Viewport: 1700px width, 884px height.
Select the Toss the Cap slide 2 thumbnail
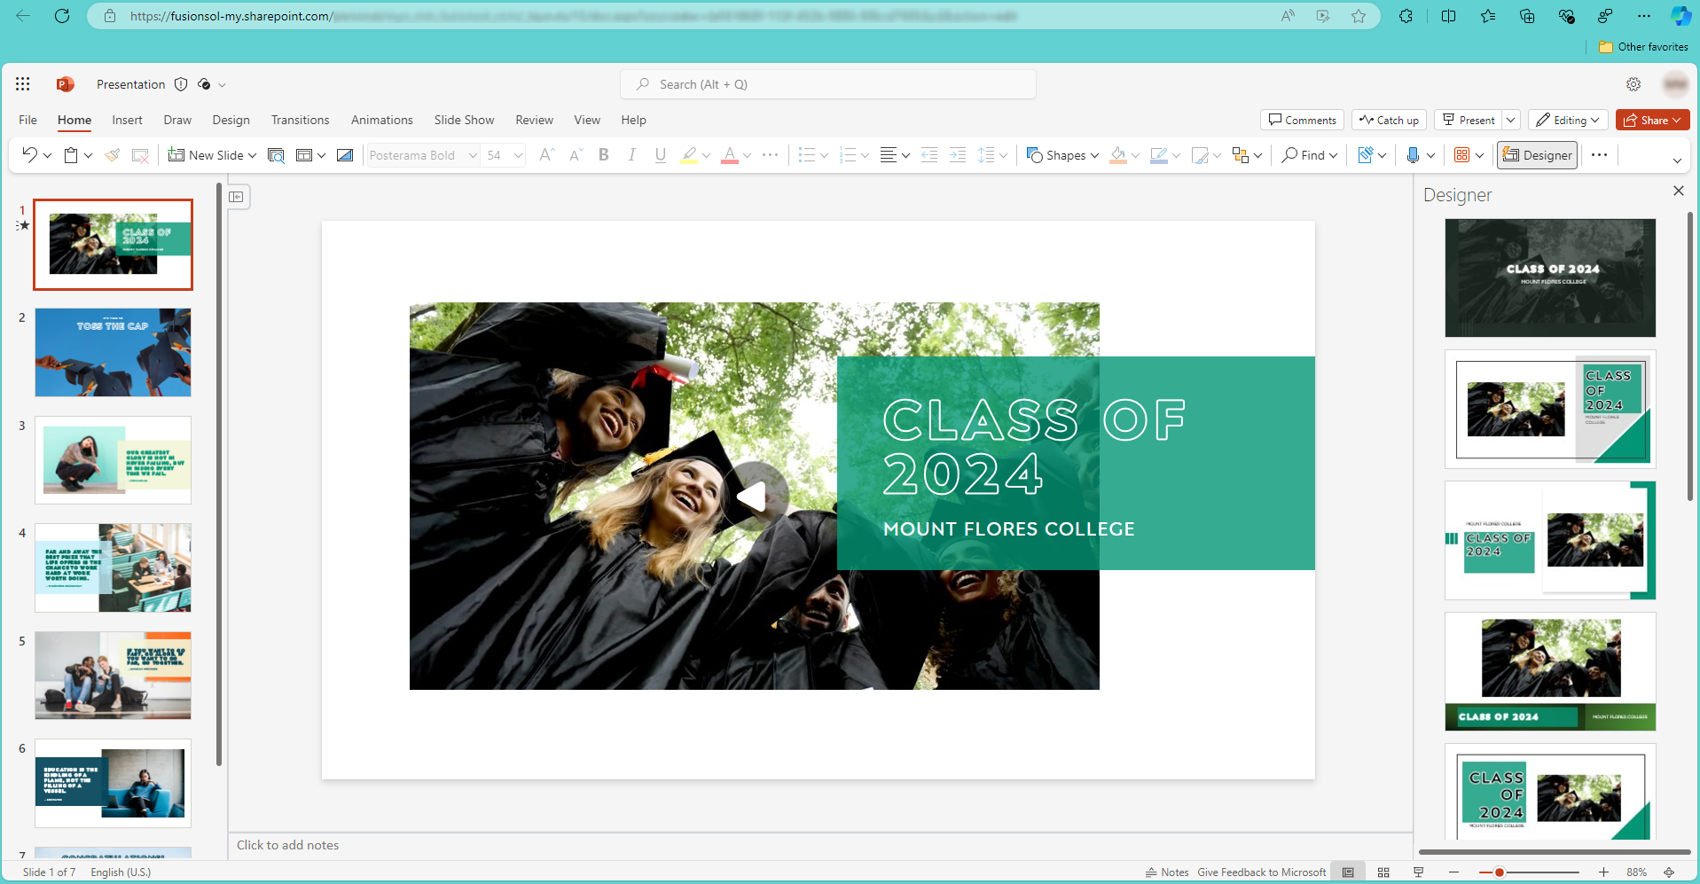(x=113, y=352)
